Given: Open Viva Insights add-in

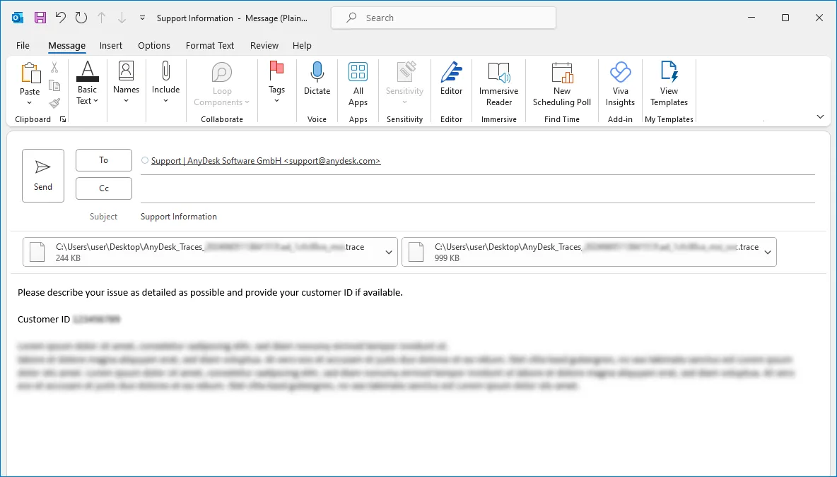Looking at the screenshot, I should [x=620, y=83].
